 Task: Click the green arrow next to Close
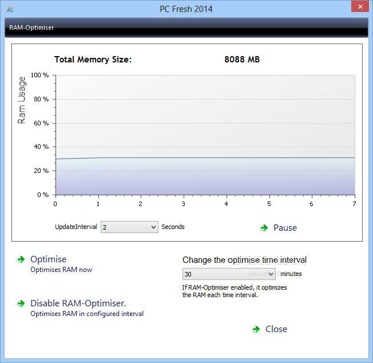(256, 329)
